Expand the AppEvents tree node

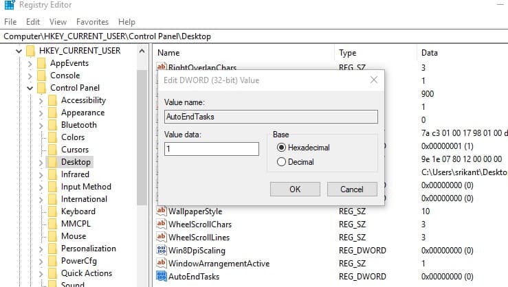pos(30,63)
